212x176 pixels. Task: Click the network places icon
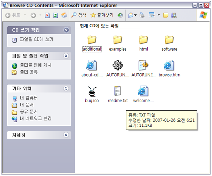pos(14,119)
